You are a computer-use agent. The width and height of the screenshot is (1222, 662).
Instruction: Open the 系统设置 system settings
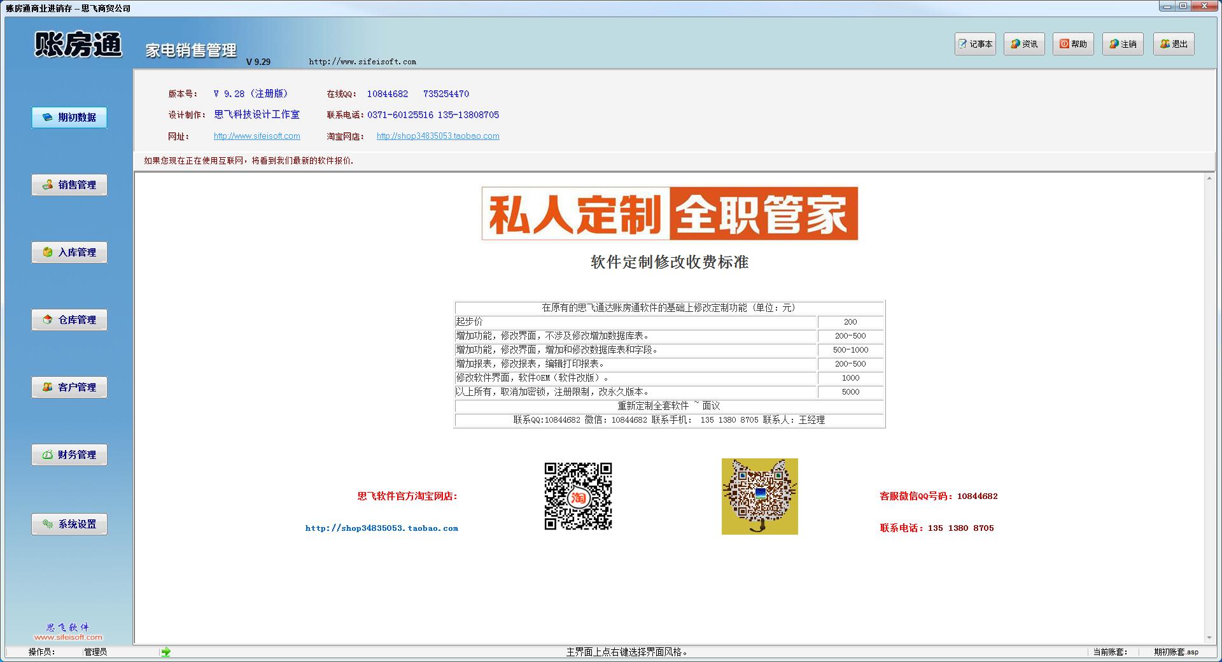tap(69, 524)
